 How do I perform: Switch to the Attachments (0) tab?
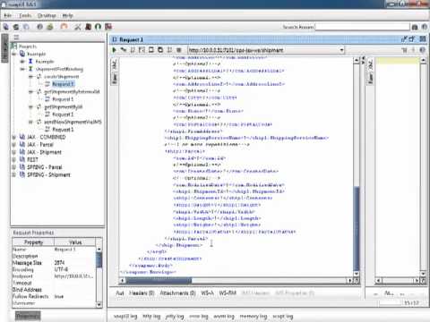[x=177, y=293]
